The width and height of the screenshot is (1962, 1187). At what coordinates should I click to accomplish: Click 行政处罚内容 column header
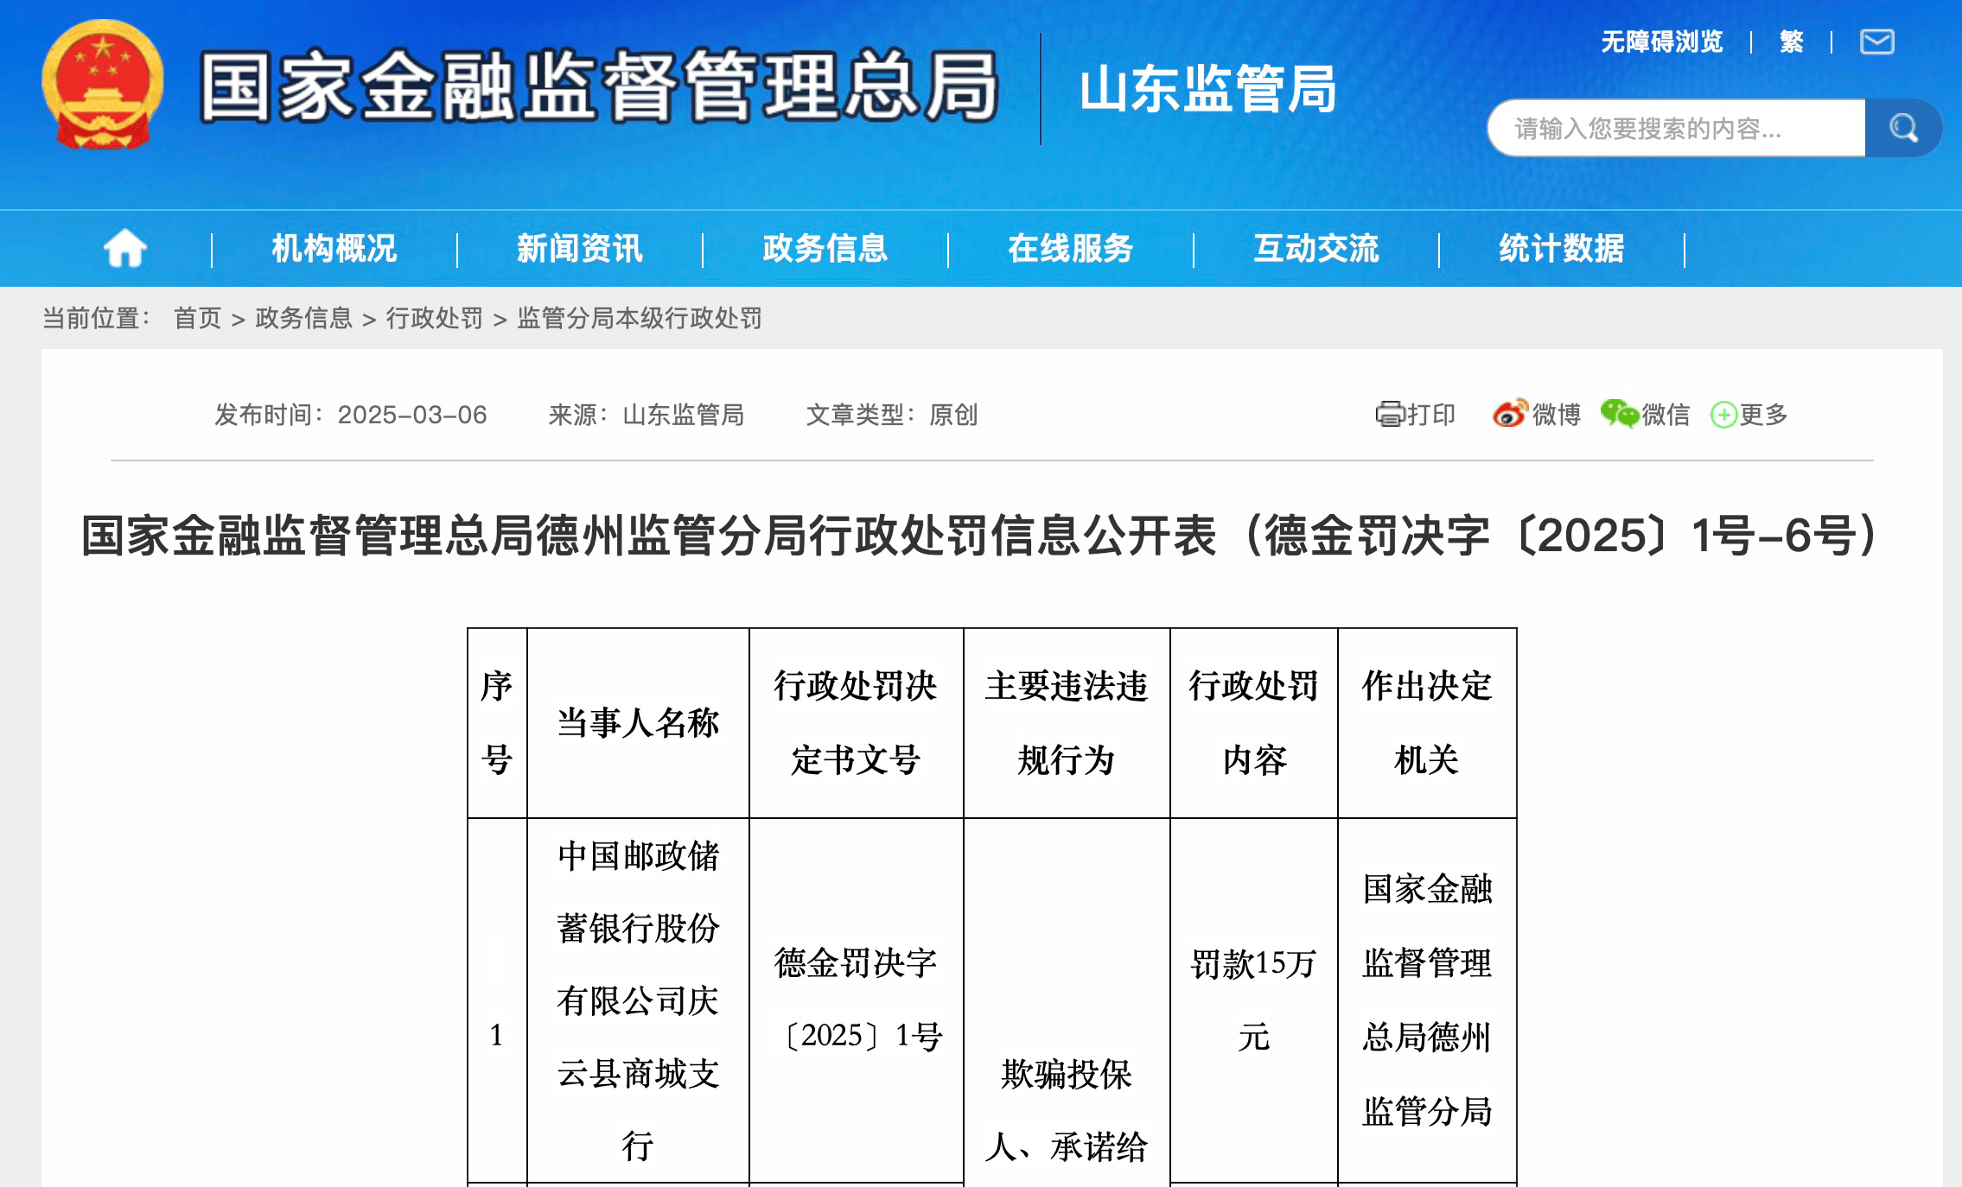[x=1254, y=723]
